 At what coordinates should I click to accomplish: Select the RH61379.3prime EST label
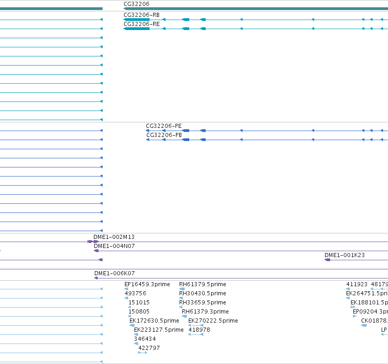[205, 312]
